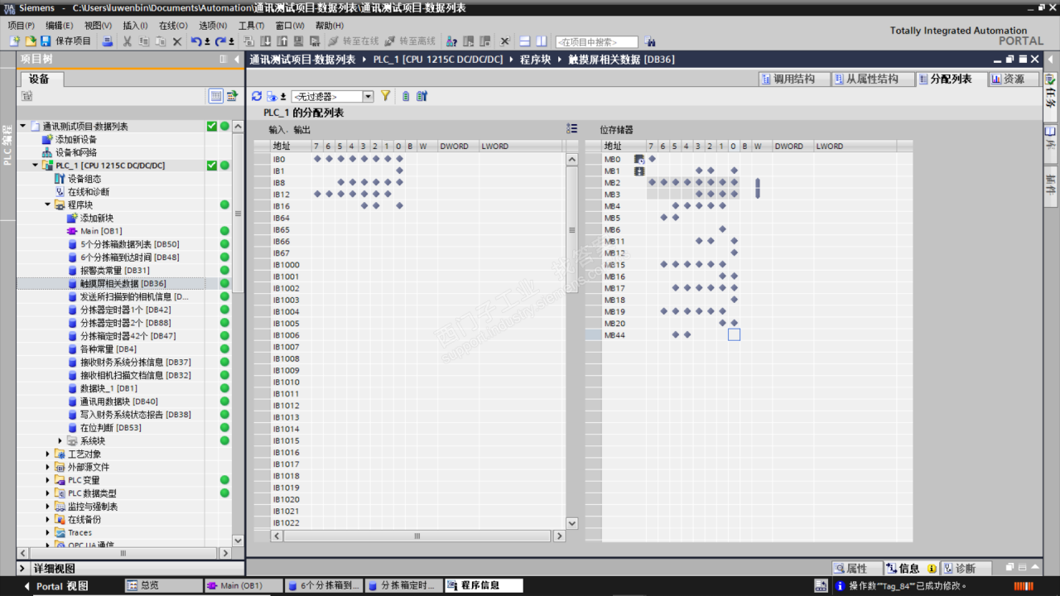This screenshot has height=596, width=1060.
Task: Click the print icon in toolbar
Action: pos(108,41)
